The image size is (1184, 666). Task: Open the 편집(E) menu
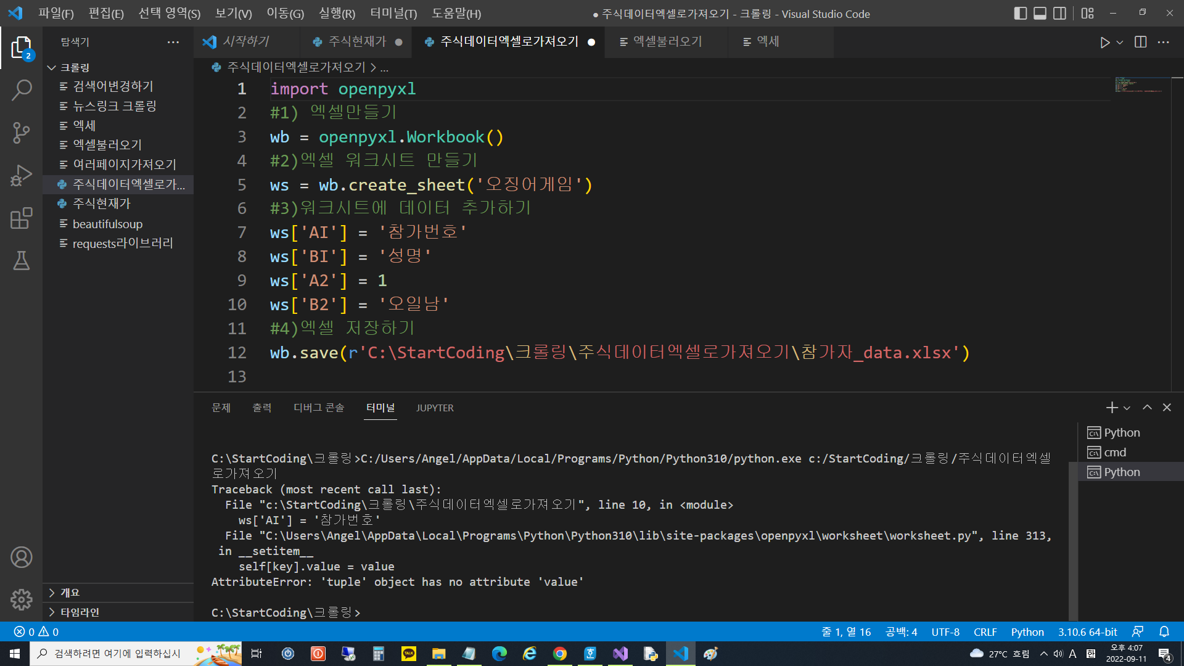point(106,14)
